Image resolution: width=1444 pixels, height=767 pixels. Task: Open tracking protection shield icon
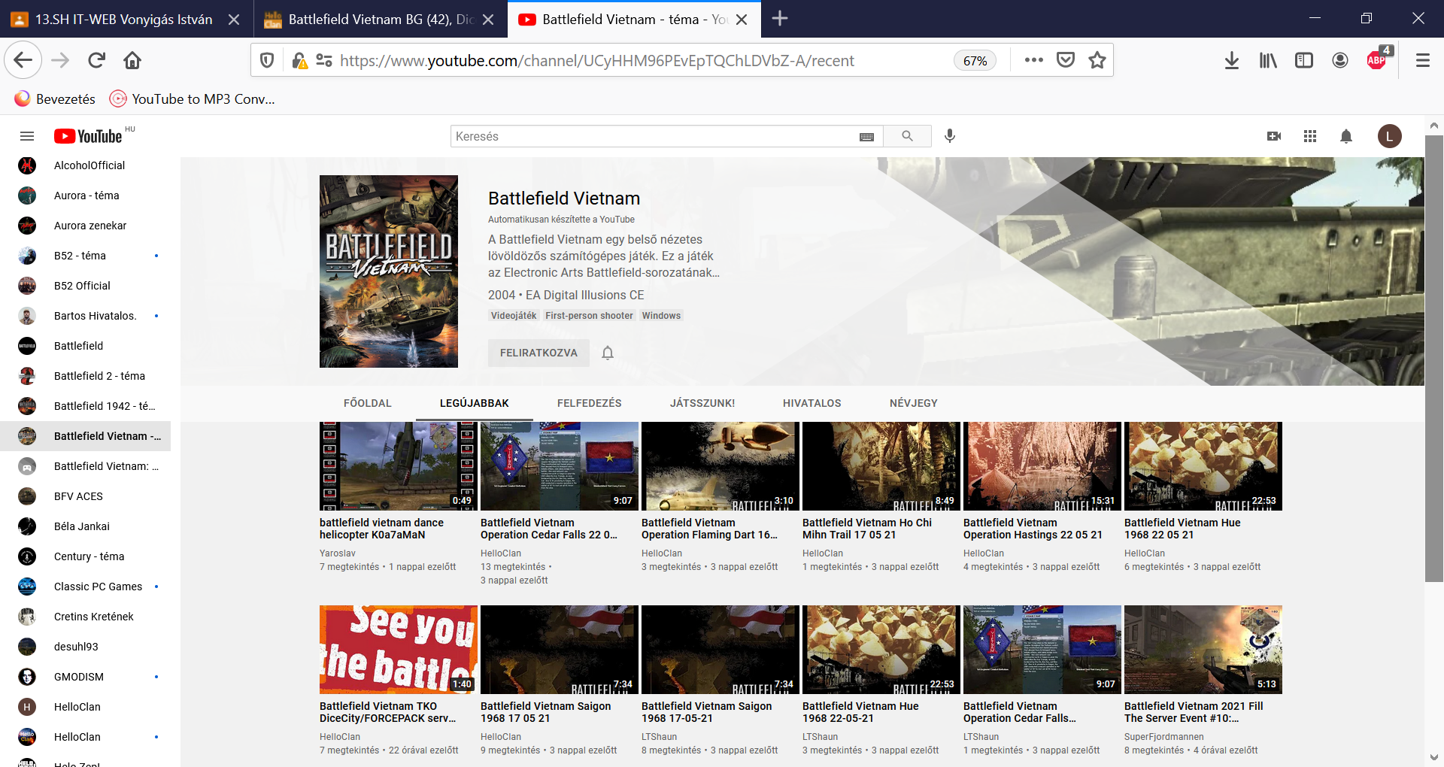point(267,60)
